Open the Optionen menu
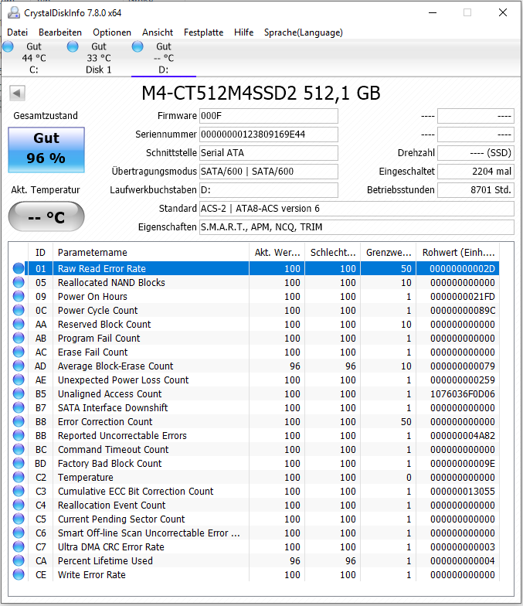The width and height of the screenshot is (523, 606). 112,32
